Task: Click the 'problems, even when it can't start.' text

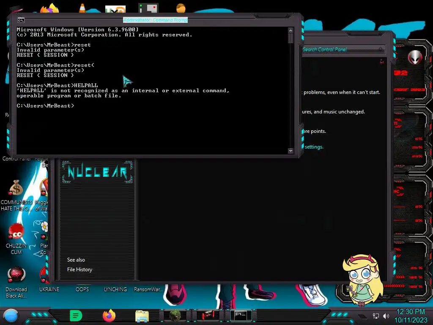Action: (342, 92)
